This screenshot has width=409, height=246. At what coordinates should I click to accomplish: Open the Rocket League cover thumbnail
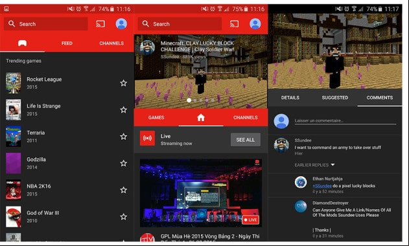click(x=14, y=83)
